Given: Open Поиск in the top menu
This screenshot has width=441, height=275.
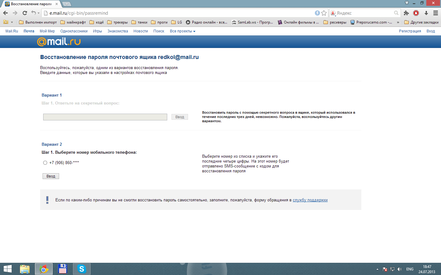Looking at the screenshot, I should click(159, 31).
